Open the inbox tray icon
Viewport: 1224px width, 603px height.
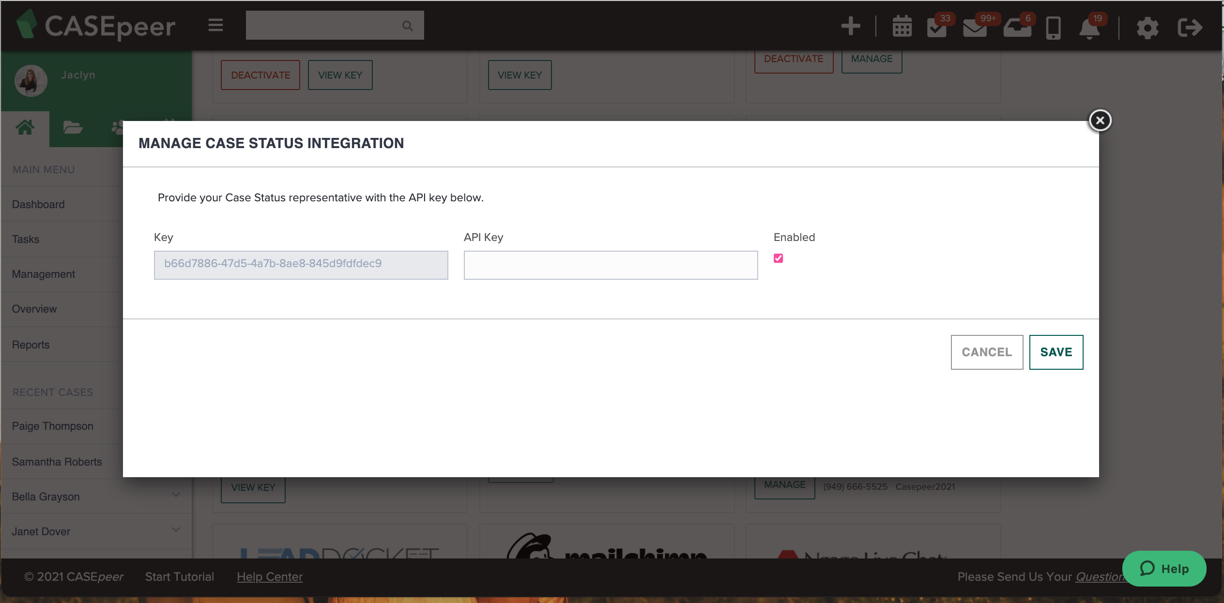click(1017, 28)
